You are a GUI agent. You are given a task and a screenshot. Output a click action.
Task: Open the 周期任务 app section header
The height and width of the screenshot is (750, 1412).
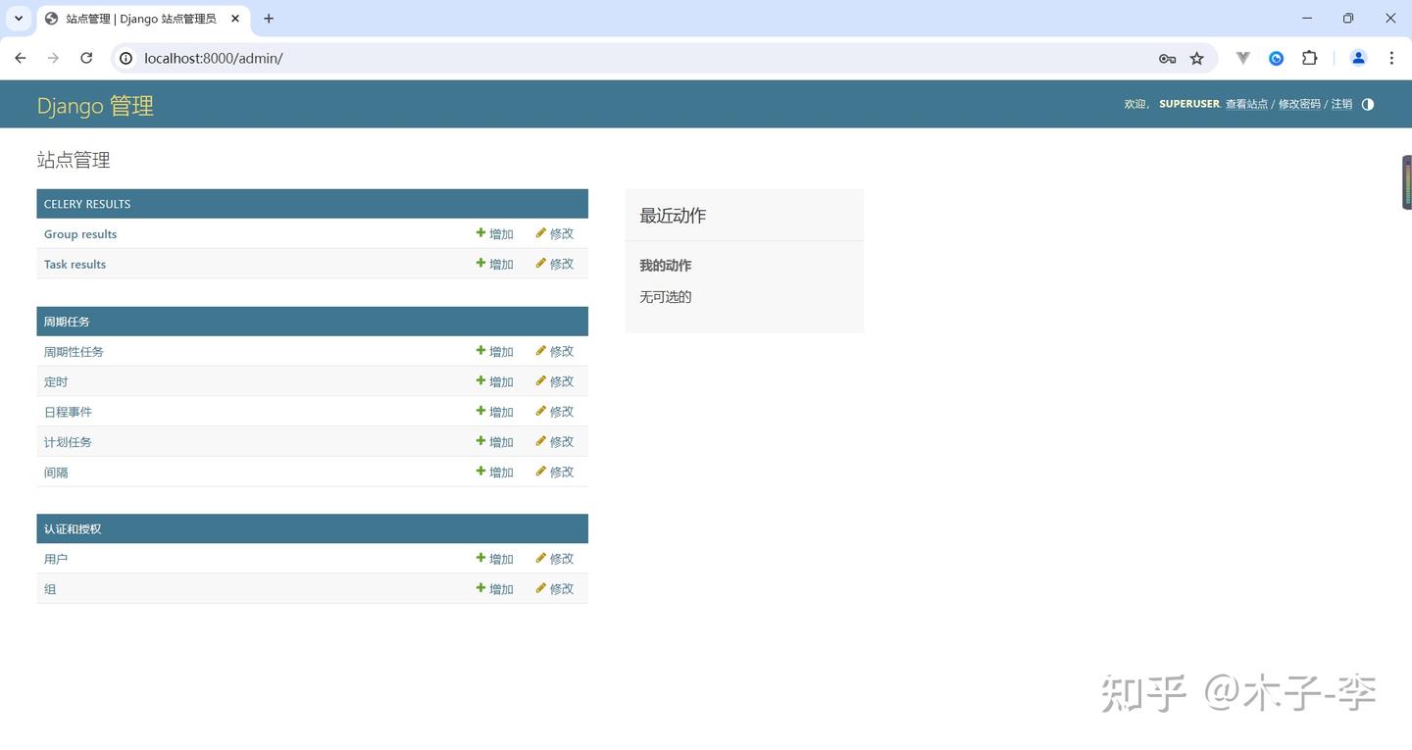point(67,322)
